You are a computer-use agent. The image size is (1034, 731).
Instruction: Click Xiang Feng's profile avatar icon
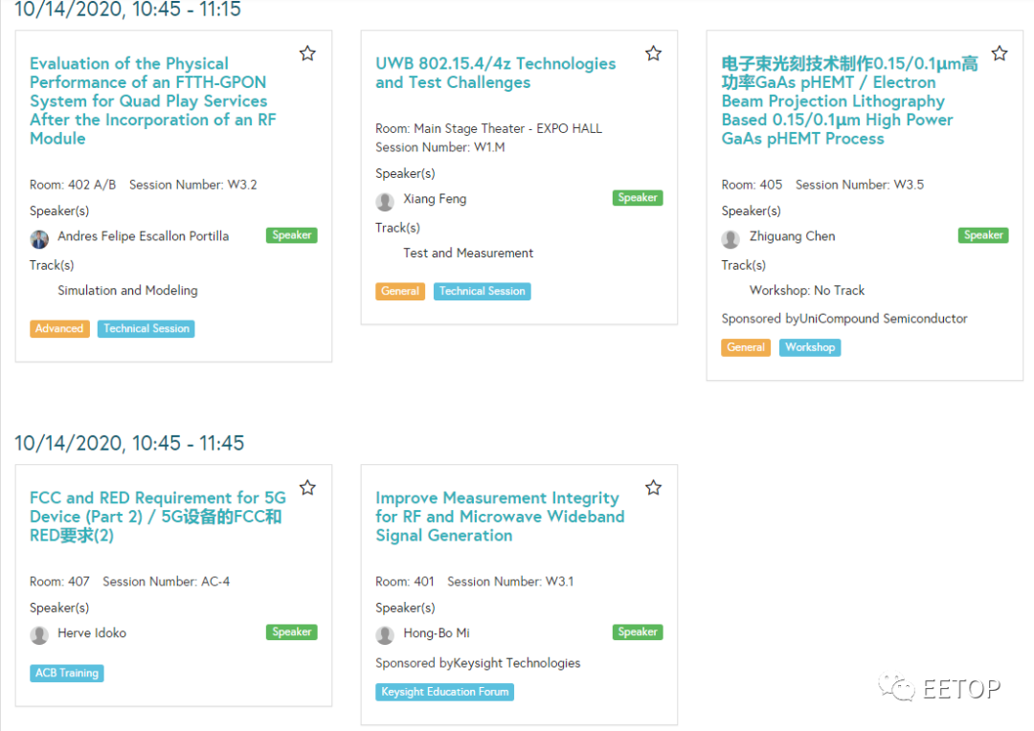point(385,201)
